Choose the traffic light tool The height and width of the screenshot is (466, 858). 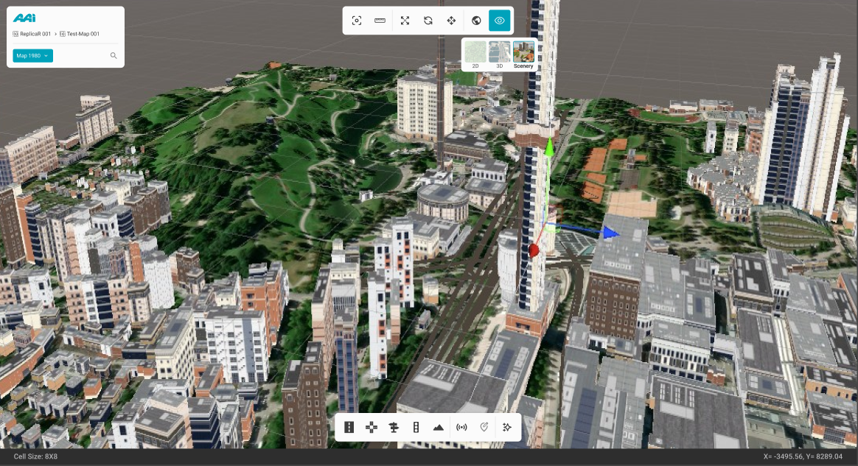(x=416, y=427)
